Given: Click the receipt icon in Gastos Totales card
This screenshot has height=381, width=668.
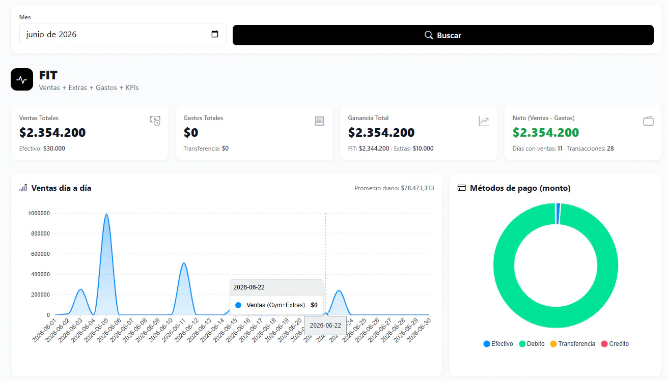Looking at the screenshot, I should pyautogui.click(x=319, y=121).
